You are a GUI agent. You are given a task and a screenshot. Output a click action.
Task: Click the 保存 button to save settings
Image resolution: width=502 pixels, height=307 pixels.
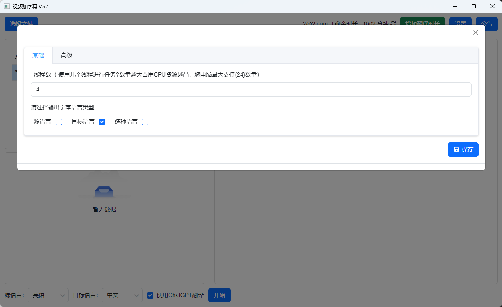tap(463, 149)
